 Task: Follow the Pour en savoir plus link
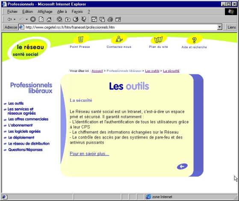tap(89, 154)
